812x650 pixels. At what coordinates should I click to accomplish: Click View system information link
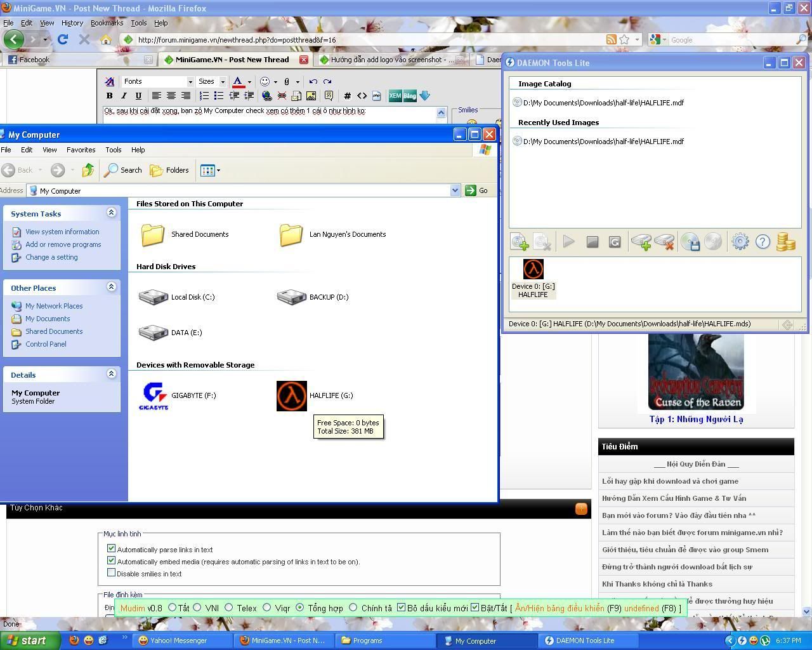(x=62, y=232)
